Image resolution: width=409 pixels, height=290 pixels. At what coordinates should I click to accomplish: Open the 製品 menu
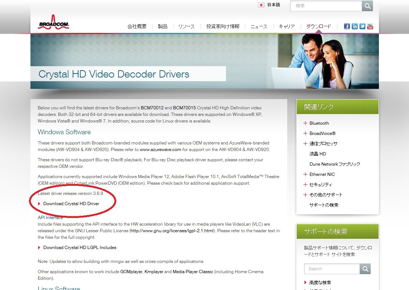pos(162,26)
